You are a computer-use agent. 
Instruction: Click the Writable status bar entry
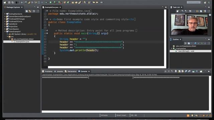(104, 115)
